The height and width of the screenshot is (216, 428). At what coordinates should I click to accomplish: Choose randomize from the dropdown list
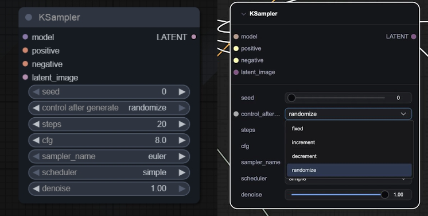(349, 170)
